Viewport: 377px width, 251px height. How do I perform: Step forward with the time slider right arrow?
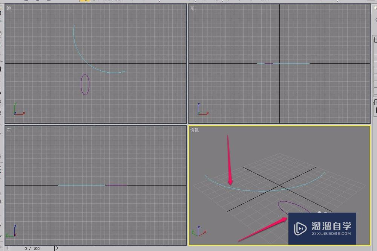coord(57,248)
